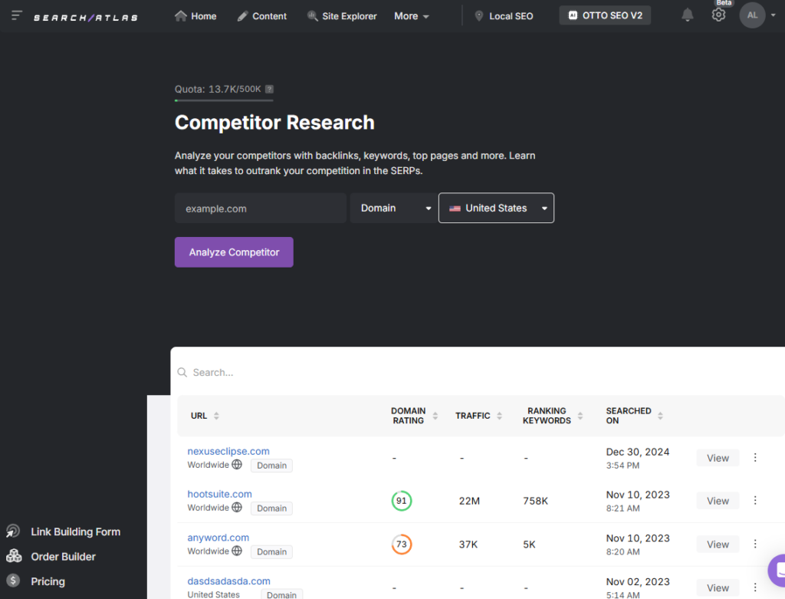Click the SearchAtlas logo
Image resolution: width=785 pixels, height=599 pixels.
pyautogui.click(x=86, y=18)
